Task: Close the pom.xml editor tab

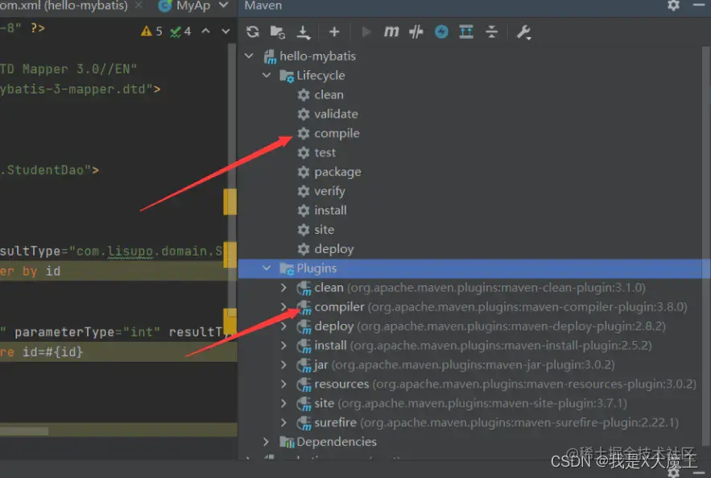Action: click(x=138, y=5)
